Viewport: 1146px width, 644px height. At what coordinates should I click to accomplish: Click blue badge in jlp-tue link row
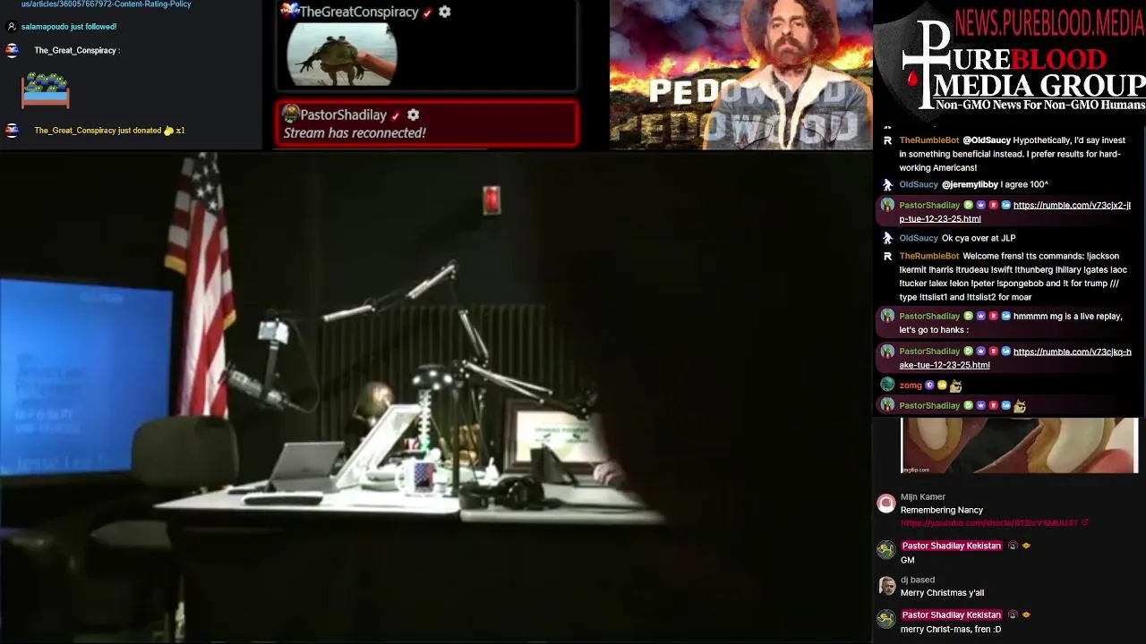click(x=1005, y=206)
